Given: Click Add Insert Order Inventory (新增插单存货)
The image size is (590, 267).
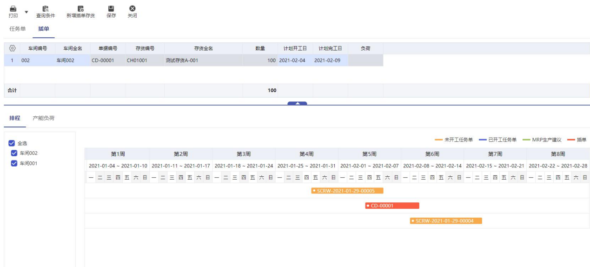Looking at the screenshot, I should tap(80, 9).
